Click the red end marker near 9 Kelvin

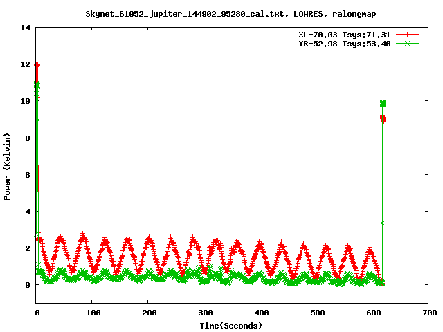tap(383, 119)
